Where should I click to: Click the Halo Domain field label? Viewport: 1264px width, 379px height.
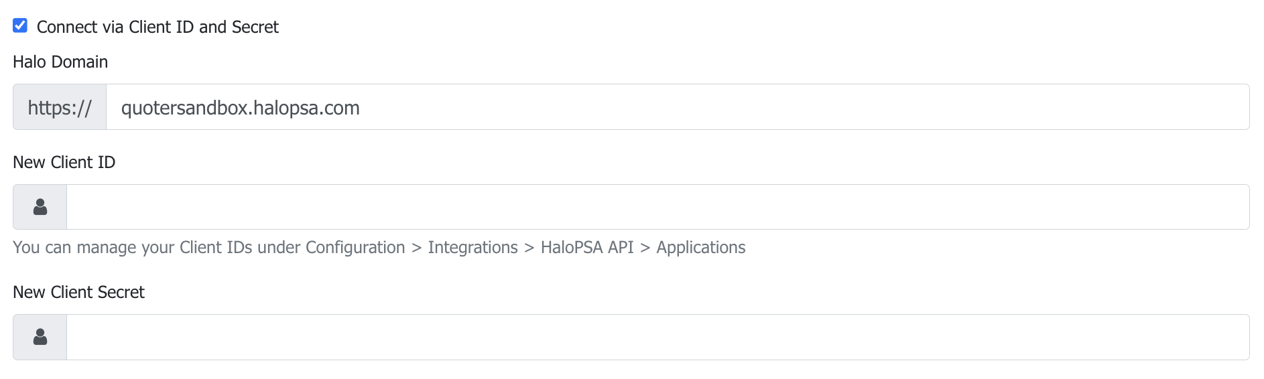[x=60, y=62]
